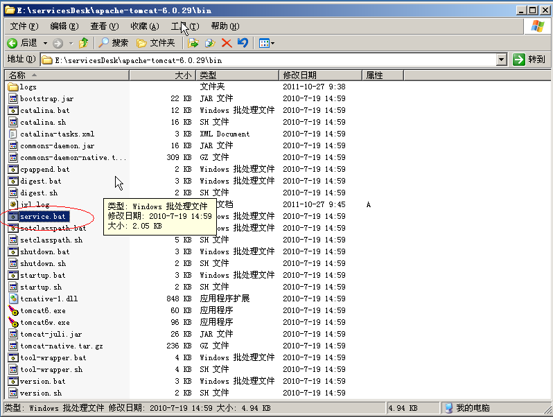Open the Views dropdown in toolbar

pos(267,43)
